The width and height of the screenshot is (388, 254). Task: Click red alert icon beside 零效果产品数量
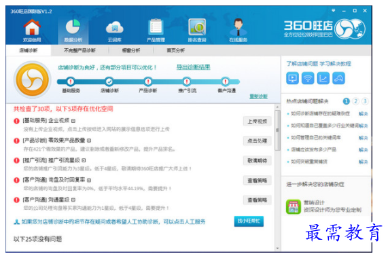(16, 141)
